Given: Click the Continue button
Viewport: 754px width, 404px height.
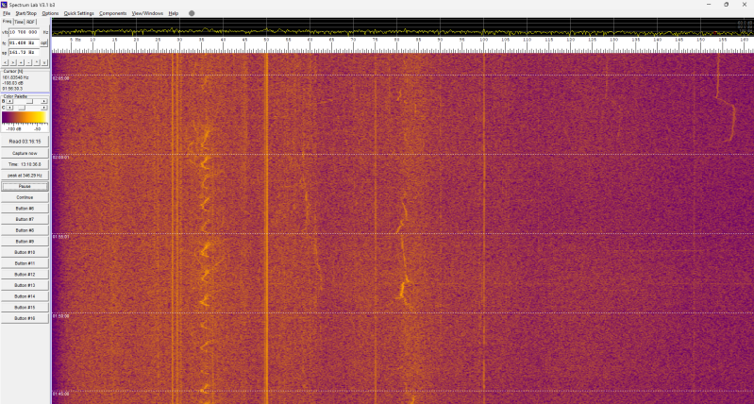Looking at the screenshot, I should [x=25, y=197].
